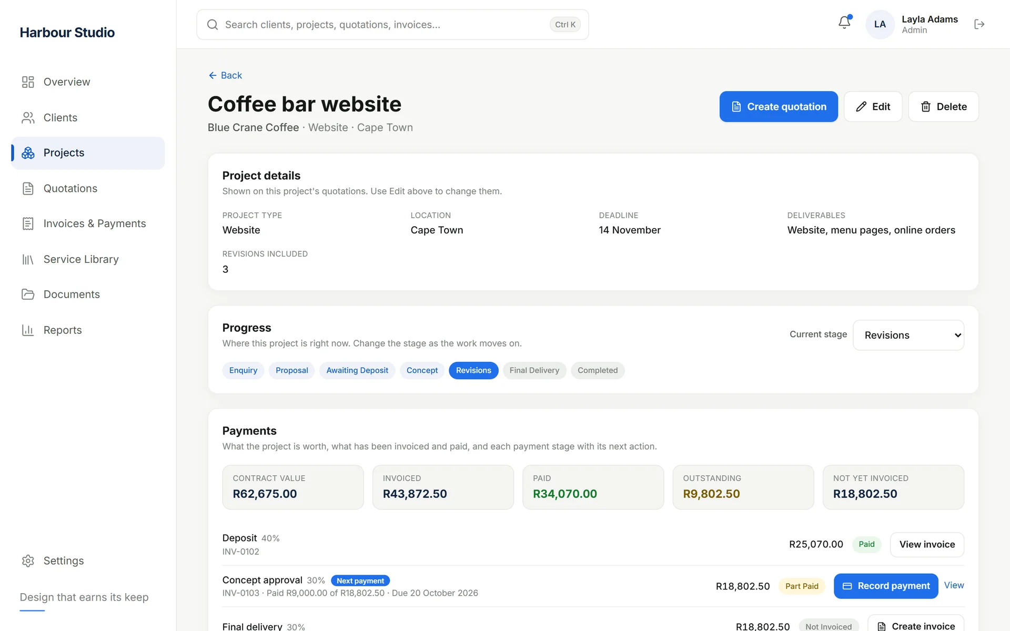This screenshot has width=1010, height=631.
Task: Open the Service Library books icon
Action: (28, 259)
